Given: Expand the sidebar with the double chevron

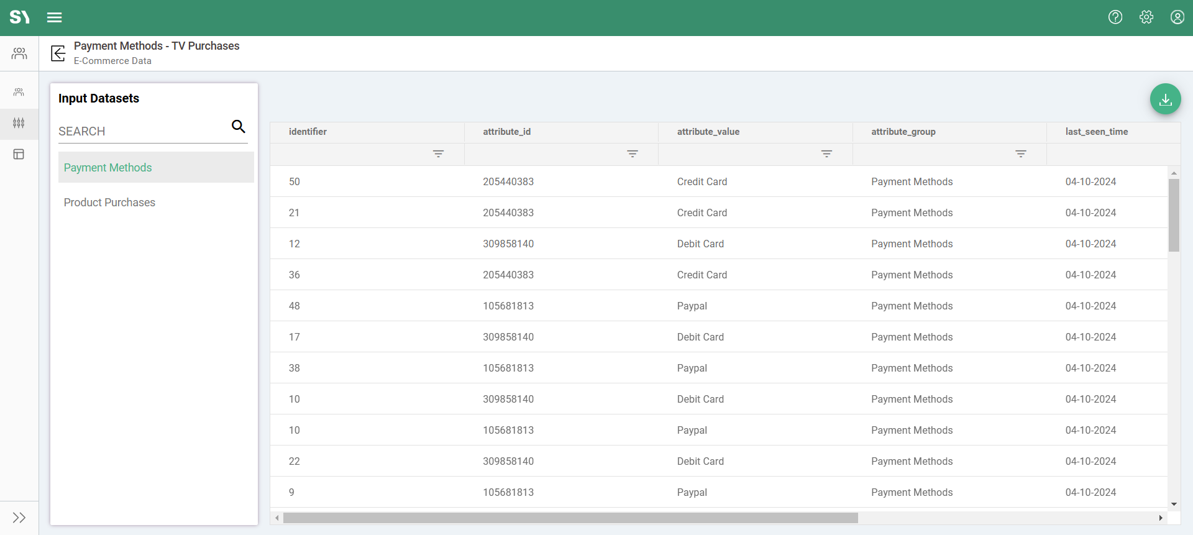Looking at the screenshot, I should [x=19, y=518].
